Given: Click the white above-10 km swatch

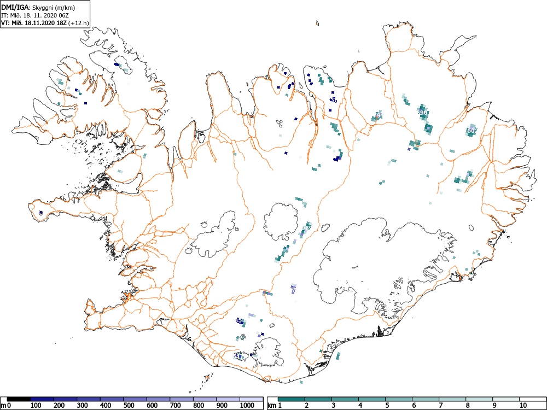Looking at the screenshot, I should click(x=533, y=399).
